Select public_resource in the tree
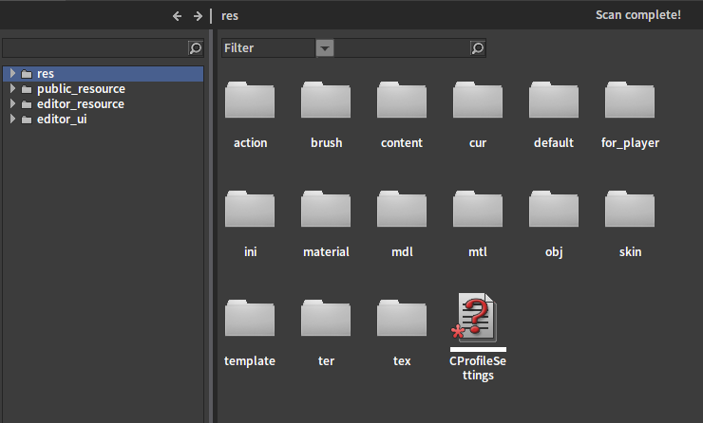 point(81,88)
